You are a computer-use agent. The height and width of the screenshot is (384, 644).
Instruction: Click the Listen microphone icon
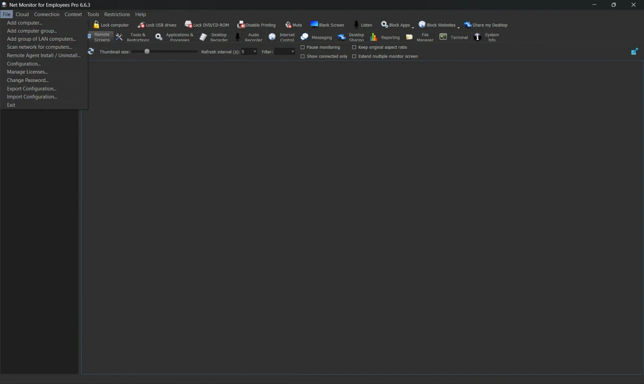coord(356,25)
